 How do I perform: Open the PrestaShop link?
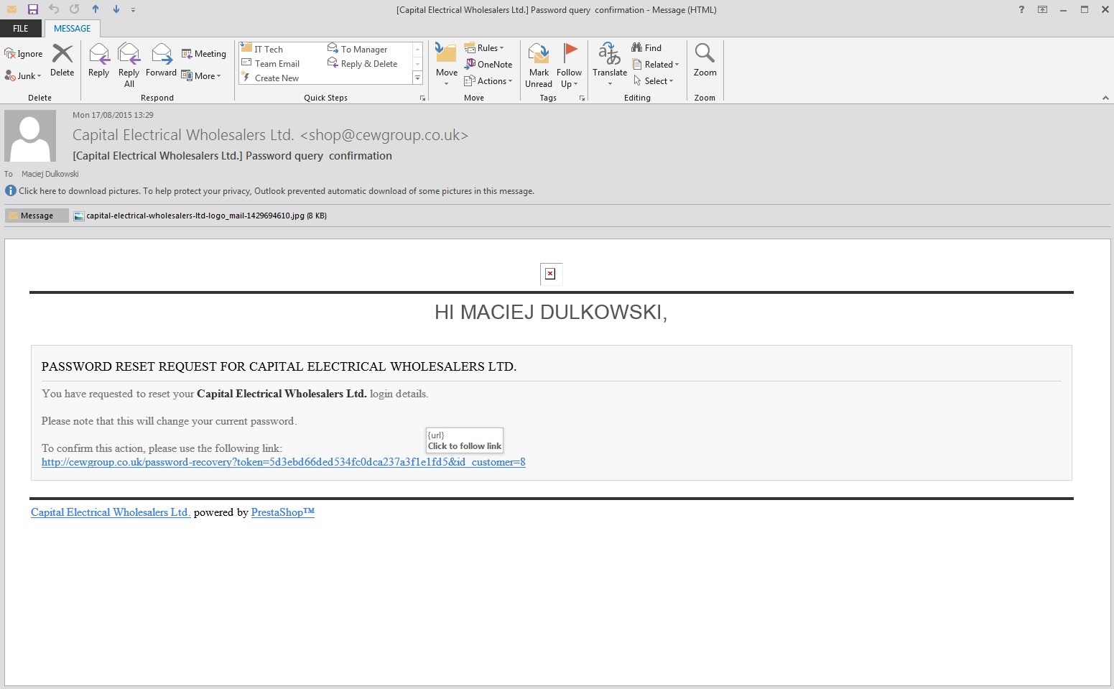pyautogui.click(x=283, y=512)
